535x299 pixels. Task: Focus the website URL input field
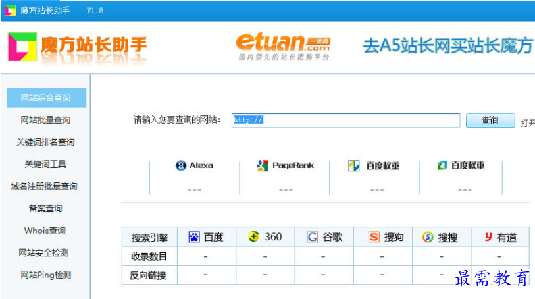pos(345,121)
